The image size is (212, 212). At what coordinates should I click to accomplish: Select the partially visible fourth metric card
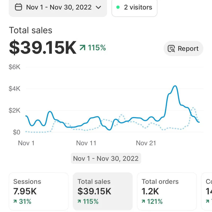click(207, 191)
